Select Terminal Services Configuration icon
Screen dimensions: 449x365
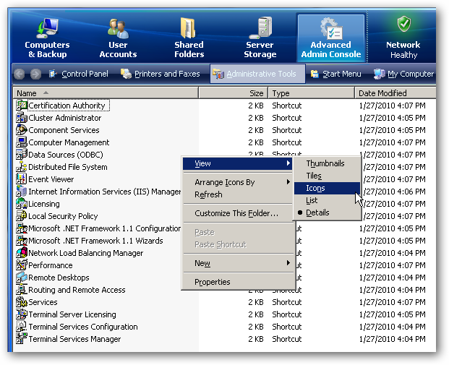[22, 327]
